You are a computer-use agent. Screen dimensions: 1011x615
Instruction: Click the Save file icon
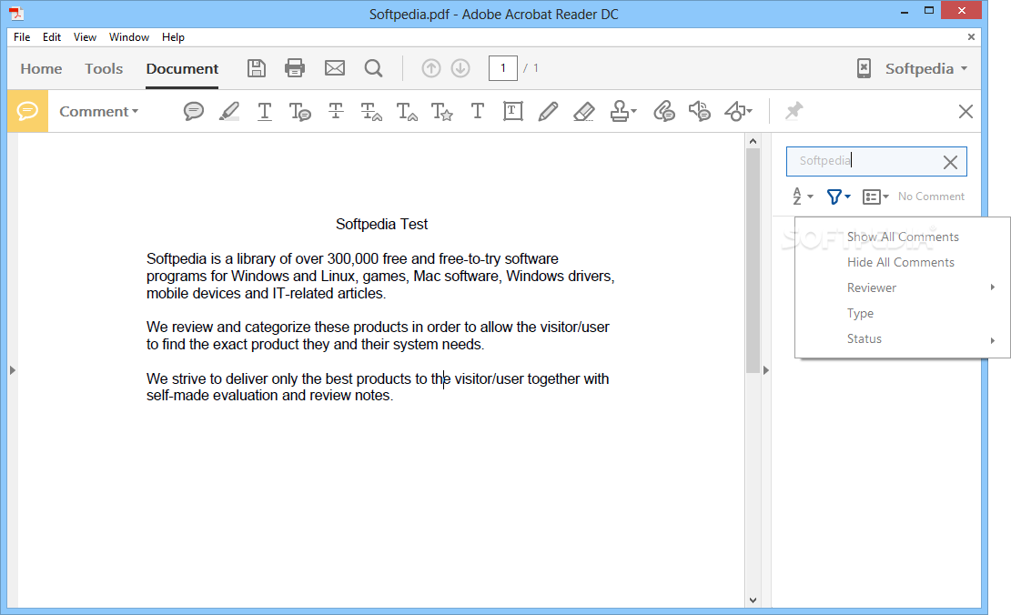[257, 68]
